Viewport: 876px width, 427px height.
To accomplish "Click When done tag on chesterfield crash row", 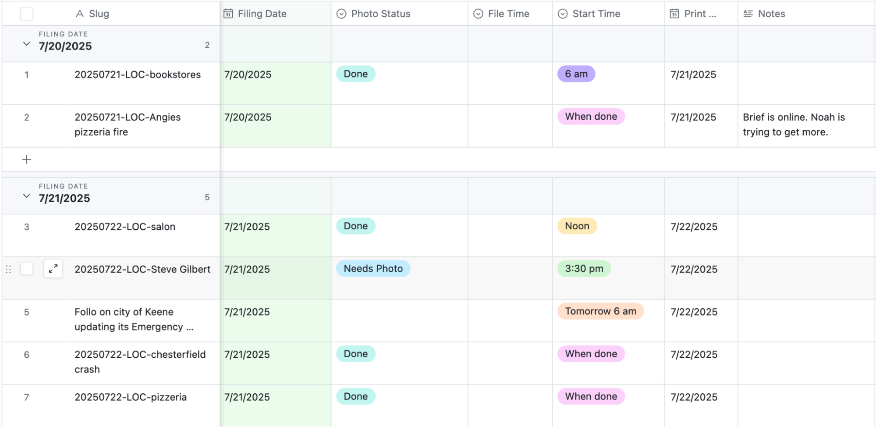I will click(x=591, y=353).
